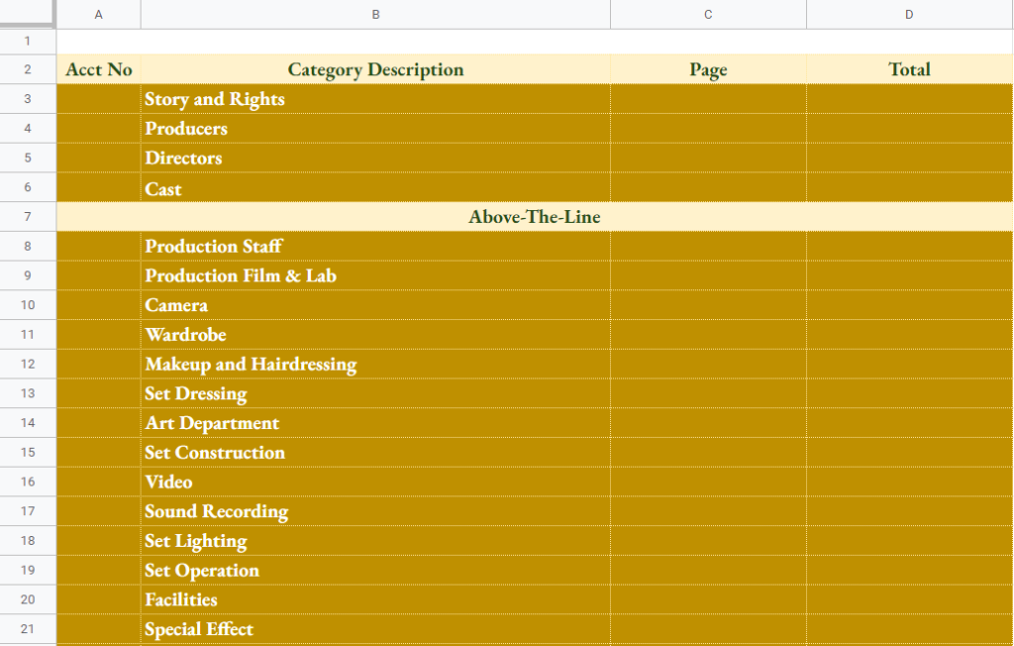Image resolution: width=1014 pixels, height=646 pixels.
Task: Select the Category Description header cell
Action: (x=375, y=69)
